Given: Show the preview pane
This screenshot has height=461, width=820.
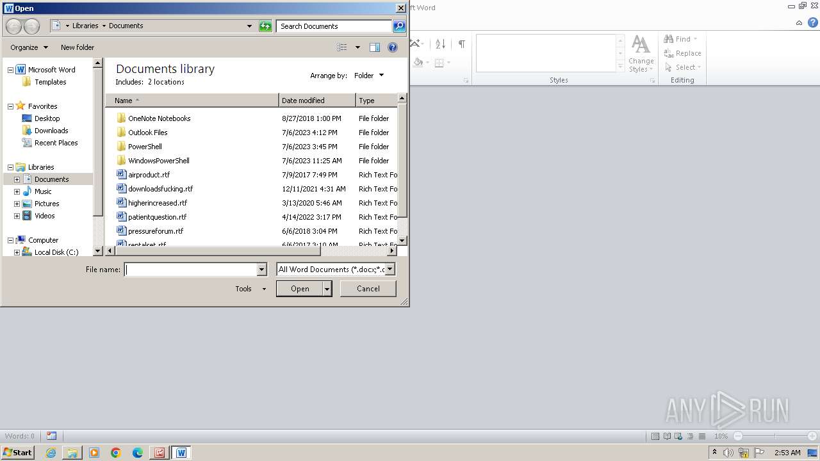Looking at the screenshot, I should click(375, 47).
